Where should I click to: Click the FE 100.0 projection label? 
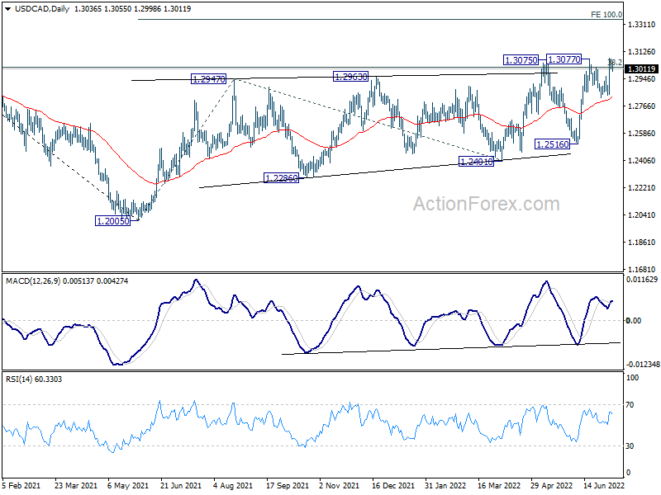coord(606,15)
